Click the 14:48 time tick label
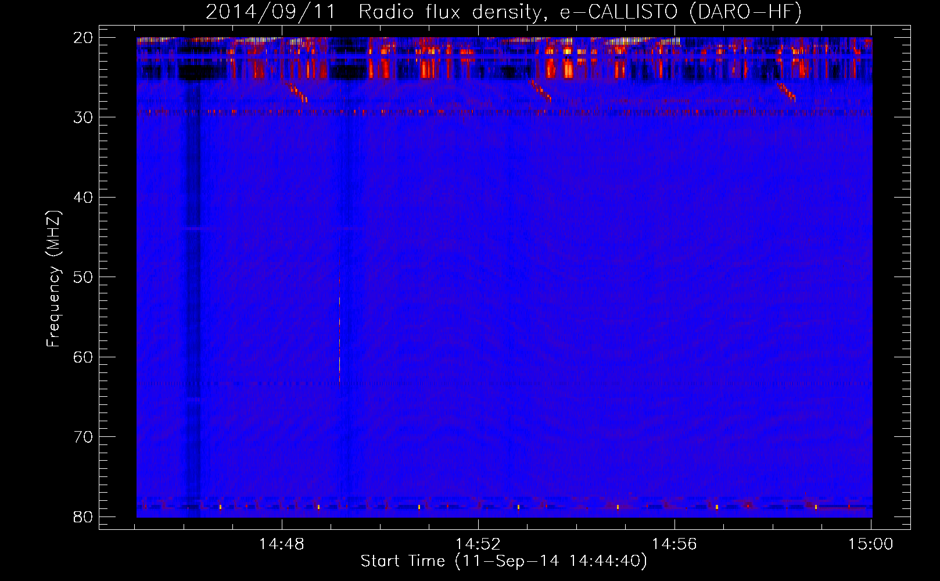Image resolution: width=940 pixels, height=581 pixels. coord(282,544)
